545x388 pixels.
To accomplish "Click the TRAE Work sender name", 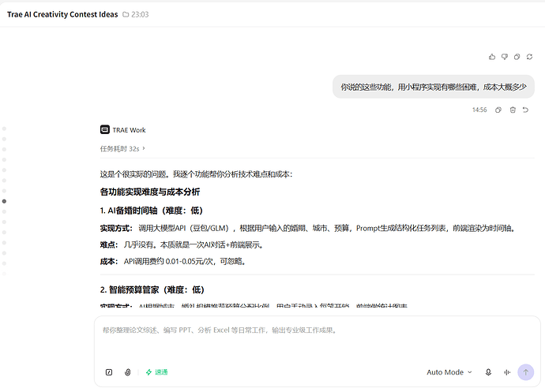I will click(x=129, y=130).
